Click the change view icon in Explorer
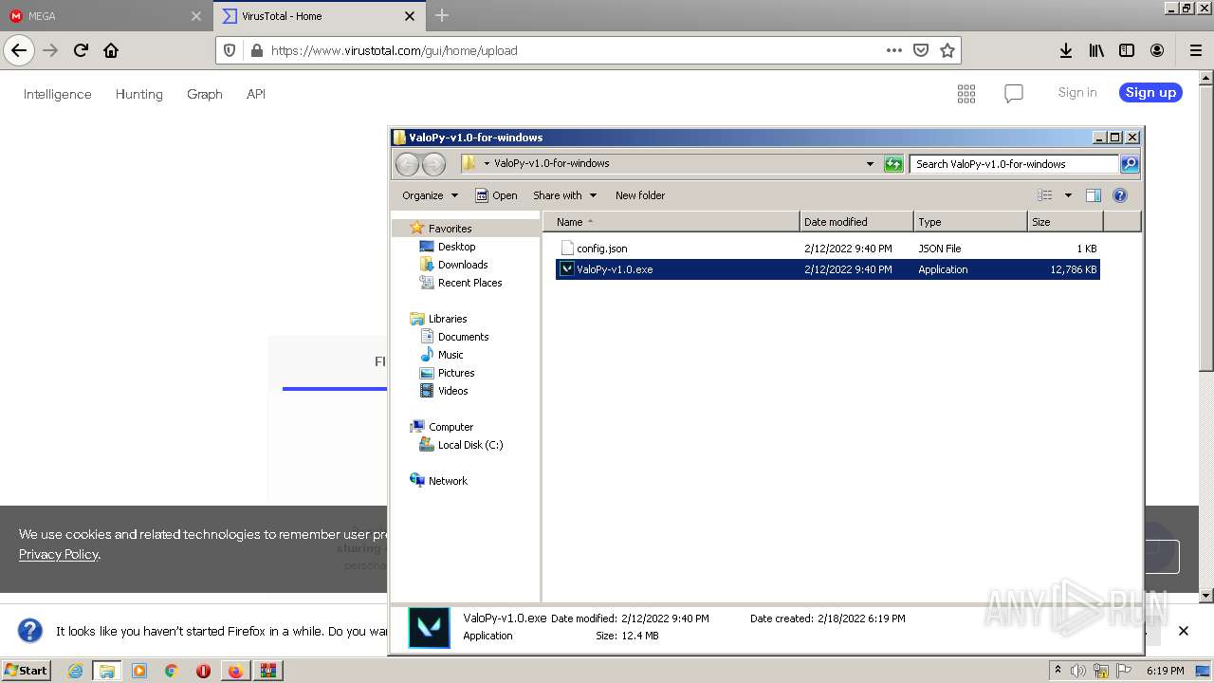Viewport: 1214px width, 683px height. 1044,195
